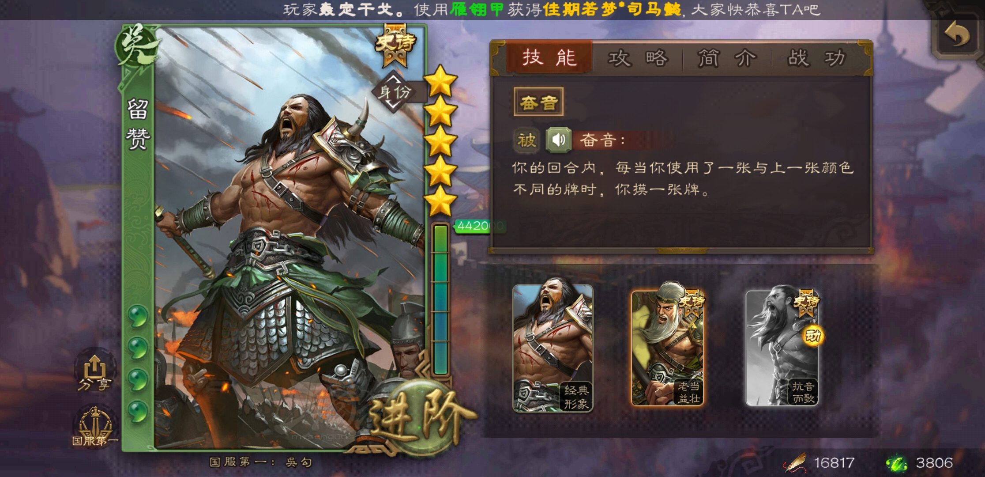985x477 pixels.
Task: Open the 国服第一 ranking icon
Action: (95, 426)
